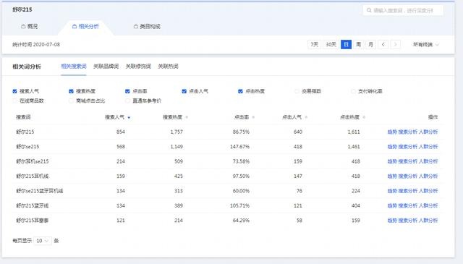Uncheck the 搜索热度 checkbox
The height and width of the screenshot is (264, 463).
coord(71,91)
